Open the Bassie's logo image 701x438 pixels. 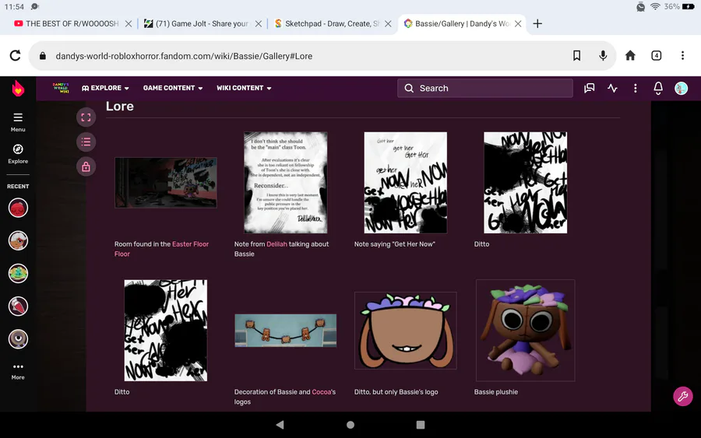pyautogui.click(x=406, y=331)
